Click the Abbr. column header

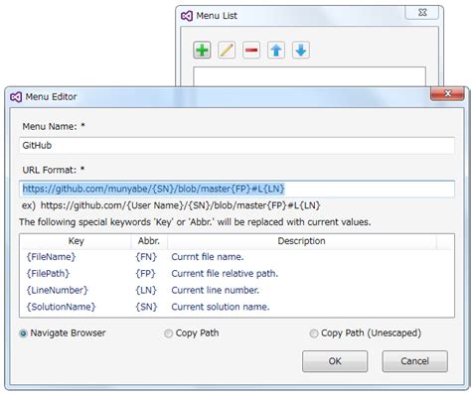[x=149, y=241]
